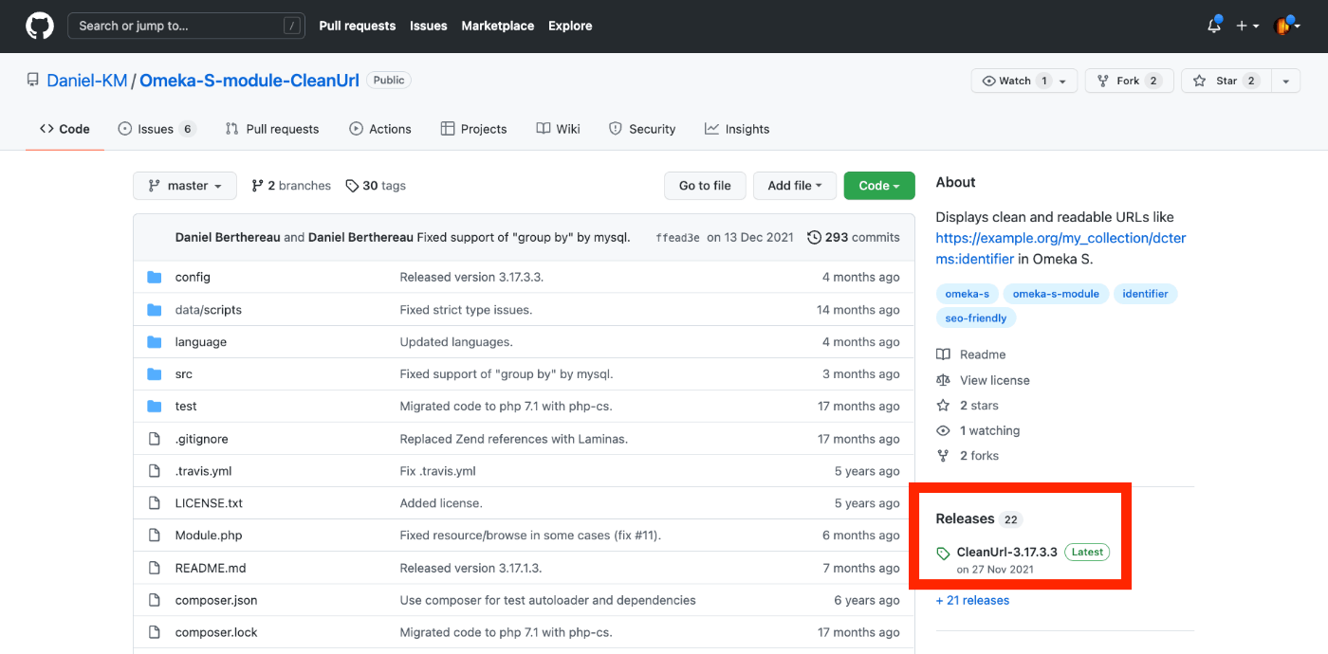This screenshot has height=654, width=1328.
Task: Click the repository book icon
Action: [32, 81]
